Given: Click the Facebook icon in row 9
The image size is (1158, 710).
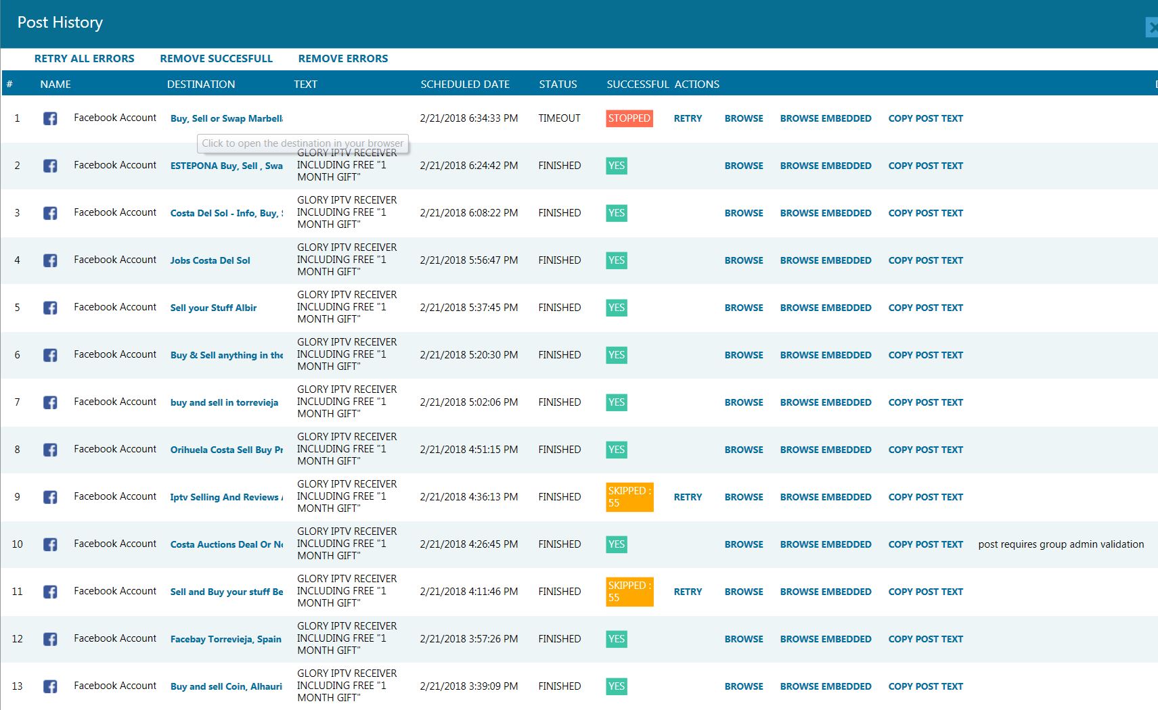Looking at the screenshot, I should [50, 497].
